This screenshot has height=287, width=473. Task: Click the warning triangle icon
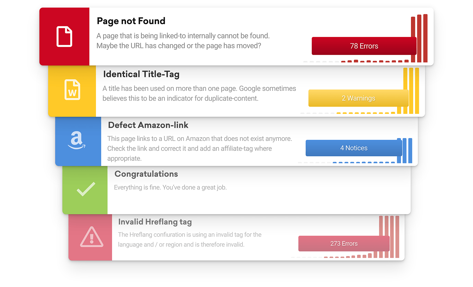(x=92, y=237)
